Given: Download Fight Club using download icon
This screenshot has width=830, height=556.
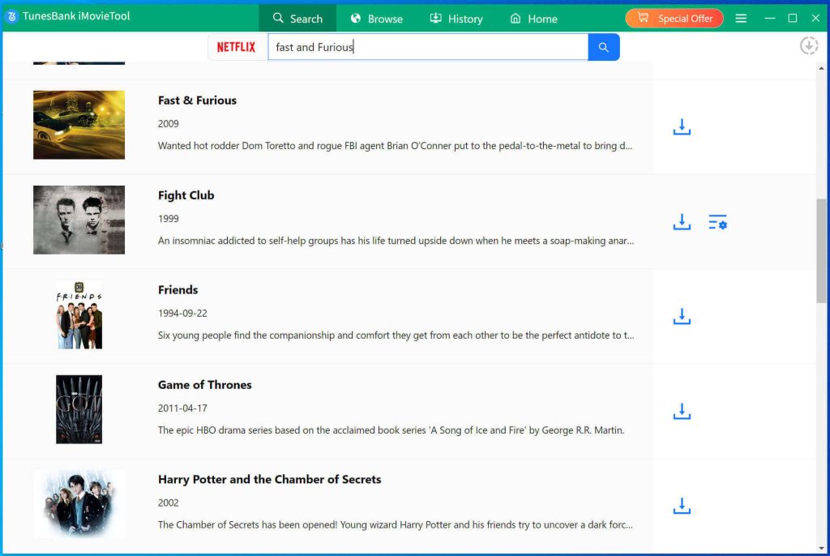Looking at the screenshot, I should click(x=682, y=222).
